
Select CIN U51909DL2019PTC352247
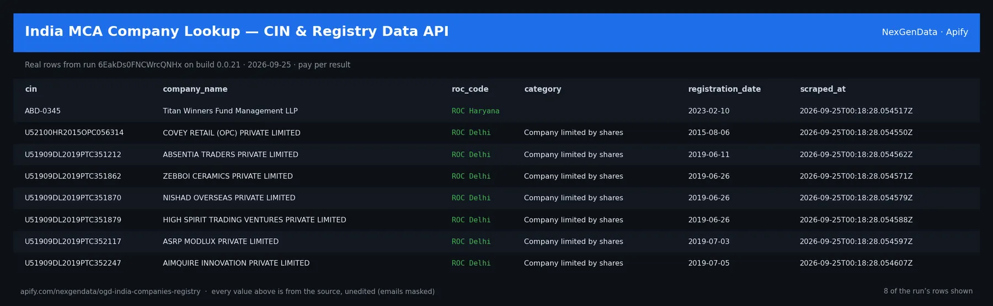(73, 263)
